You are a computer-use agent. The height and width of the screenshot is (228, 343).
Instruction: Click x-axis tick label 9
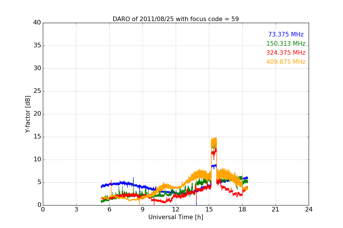(x=142, y=209)
